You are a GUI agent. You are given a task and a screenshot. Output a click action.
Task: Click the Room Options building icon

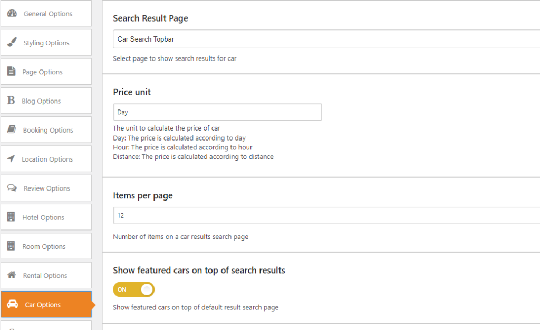click(11, 246)
